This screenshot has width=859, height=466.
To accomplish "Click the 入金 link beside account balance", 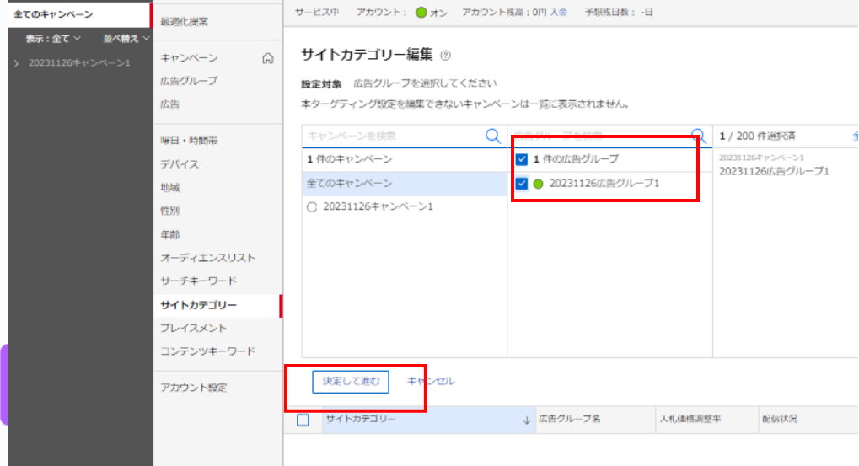I will pyautogui.click(x=558, y=13).
